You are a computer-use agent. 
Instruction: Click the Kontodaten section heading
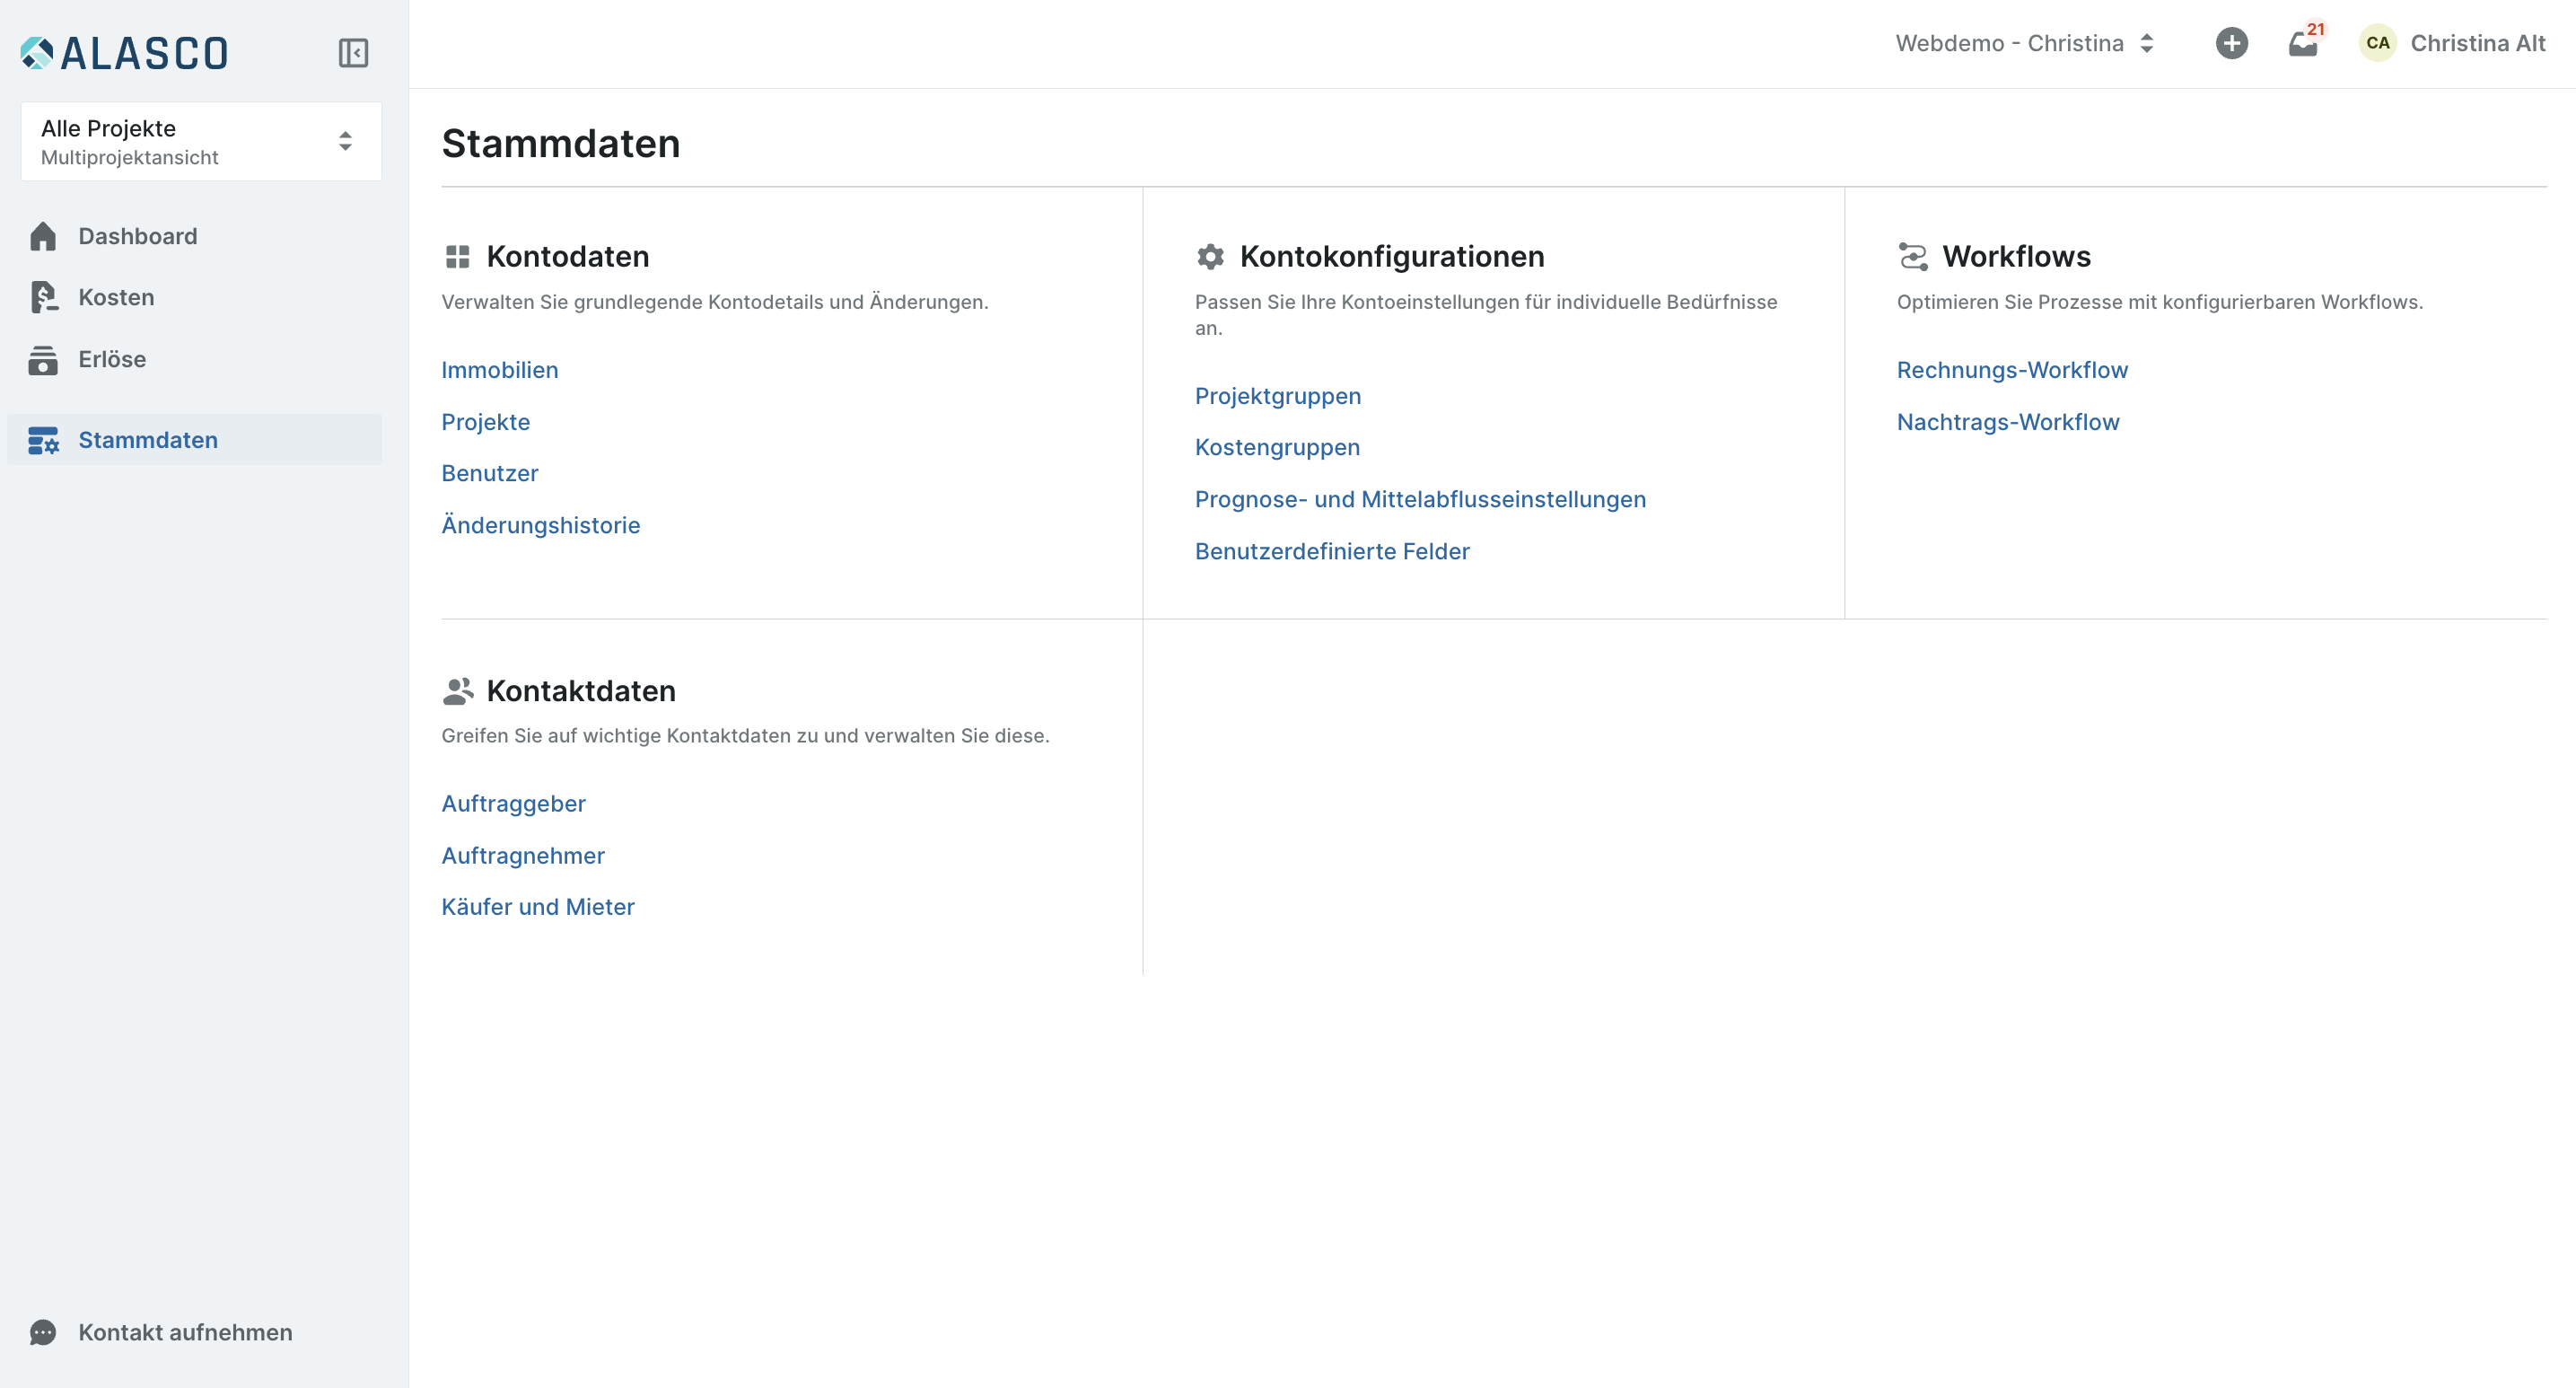click(568, 257)
